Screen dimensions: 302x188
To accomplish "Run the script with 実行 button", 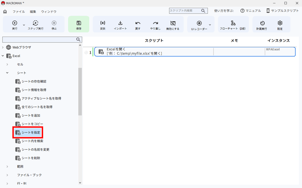I will pyautogui.click(x=15, y=25).
